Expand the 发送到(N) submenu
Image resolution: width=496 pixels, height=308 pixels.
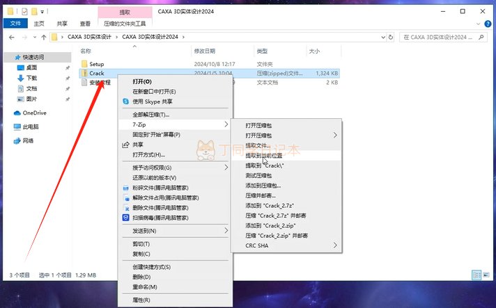(x=175, y=231)
